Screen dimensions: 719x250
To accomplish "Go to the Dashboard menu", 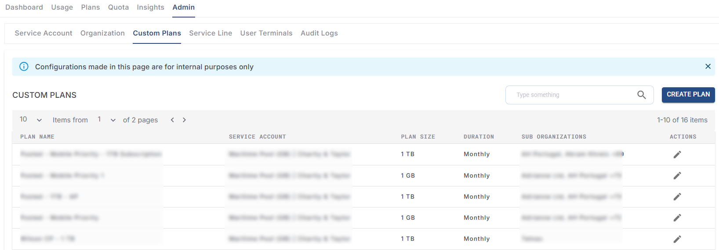I will tap(24, 7).
